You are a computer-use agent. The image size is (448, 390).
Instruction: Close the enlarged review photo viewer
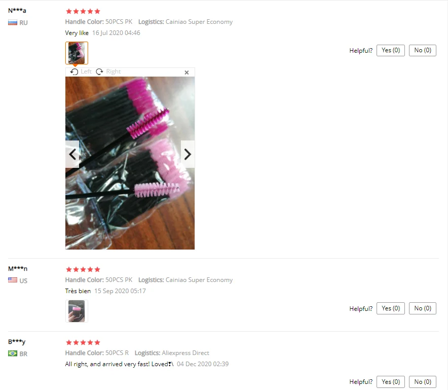[x=186, y=73]
